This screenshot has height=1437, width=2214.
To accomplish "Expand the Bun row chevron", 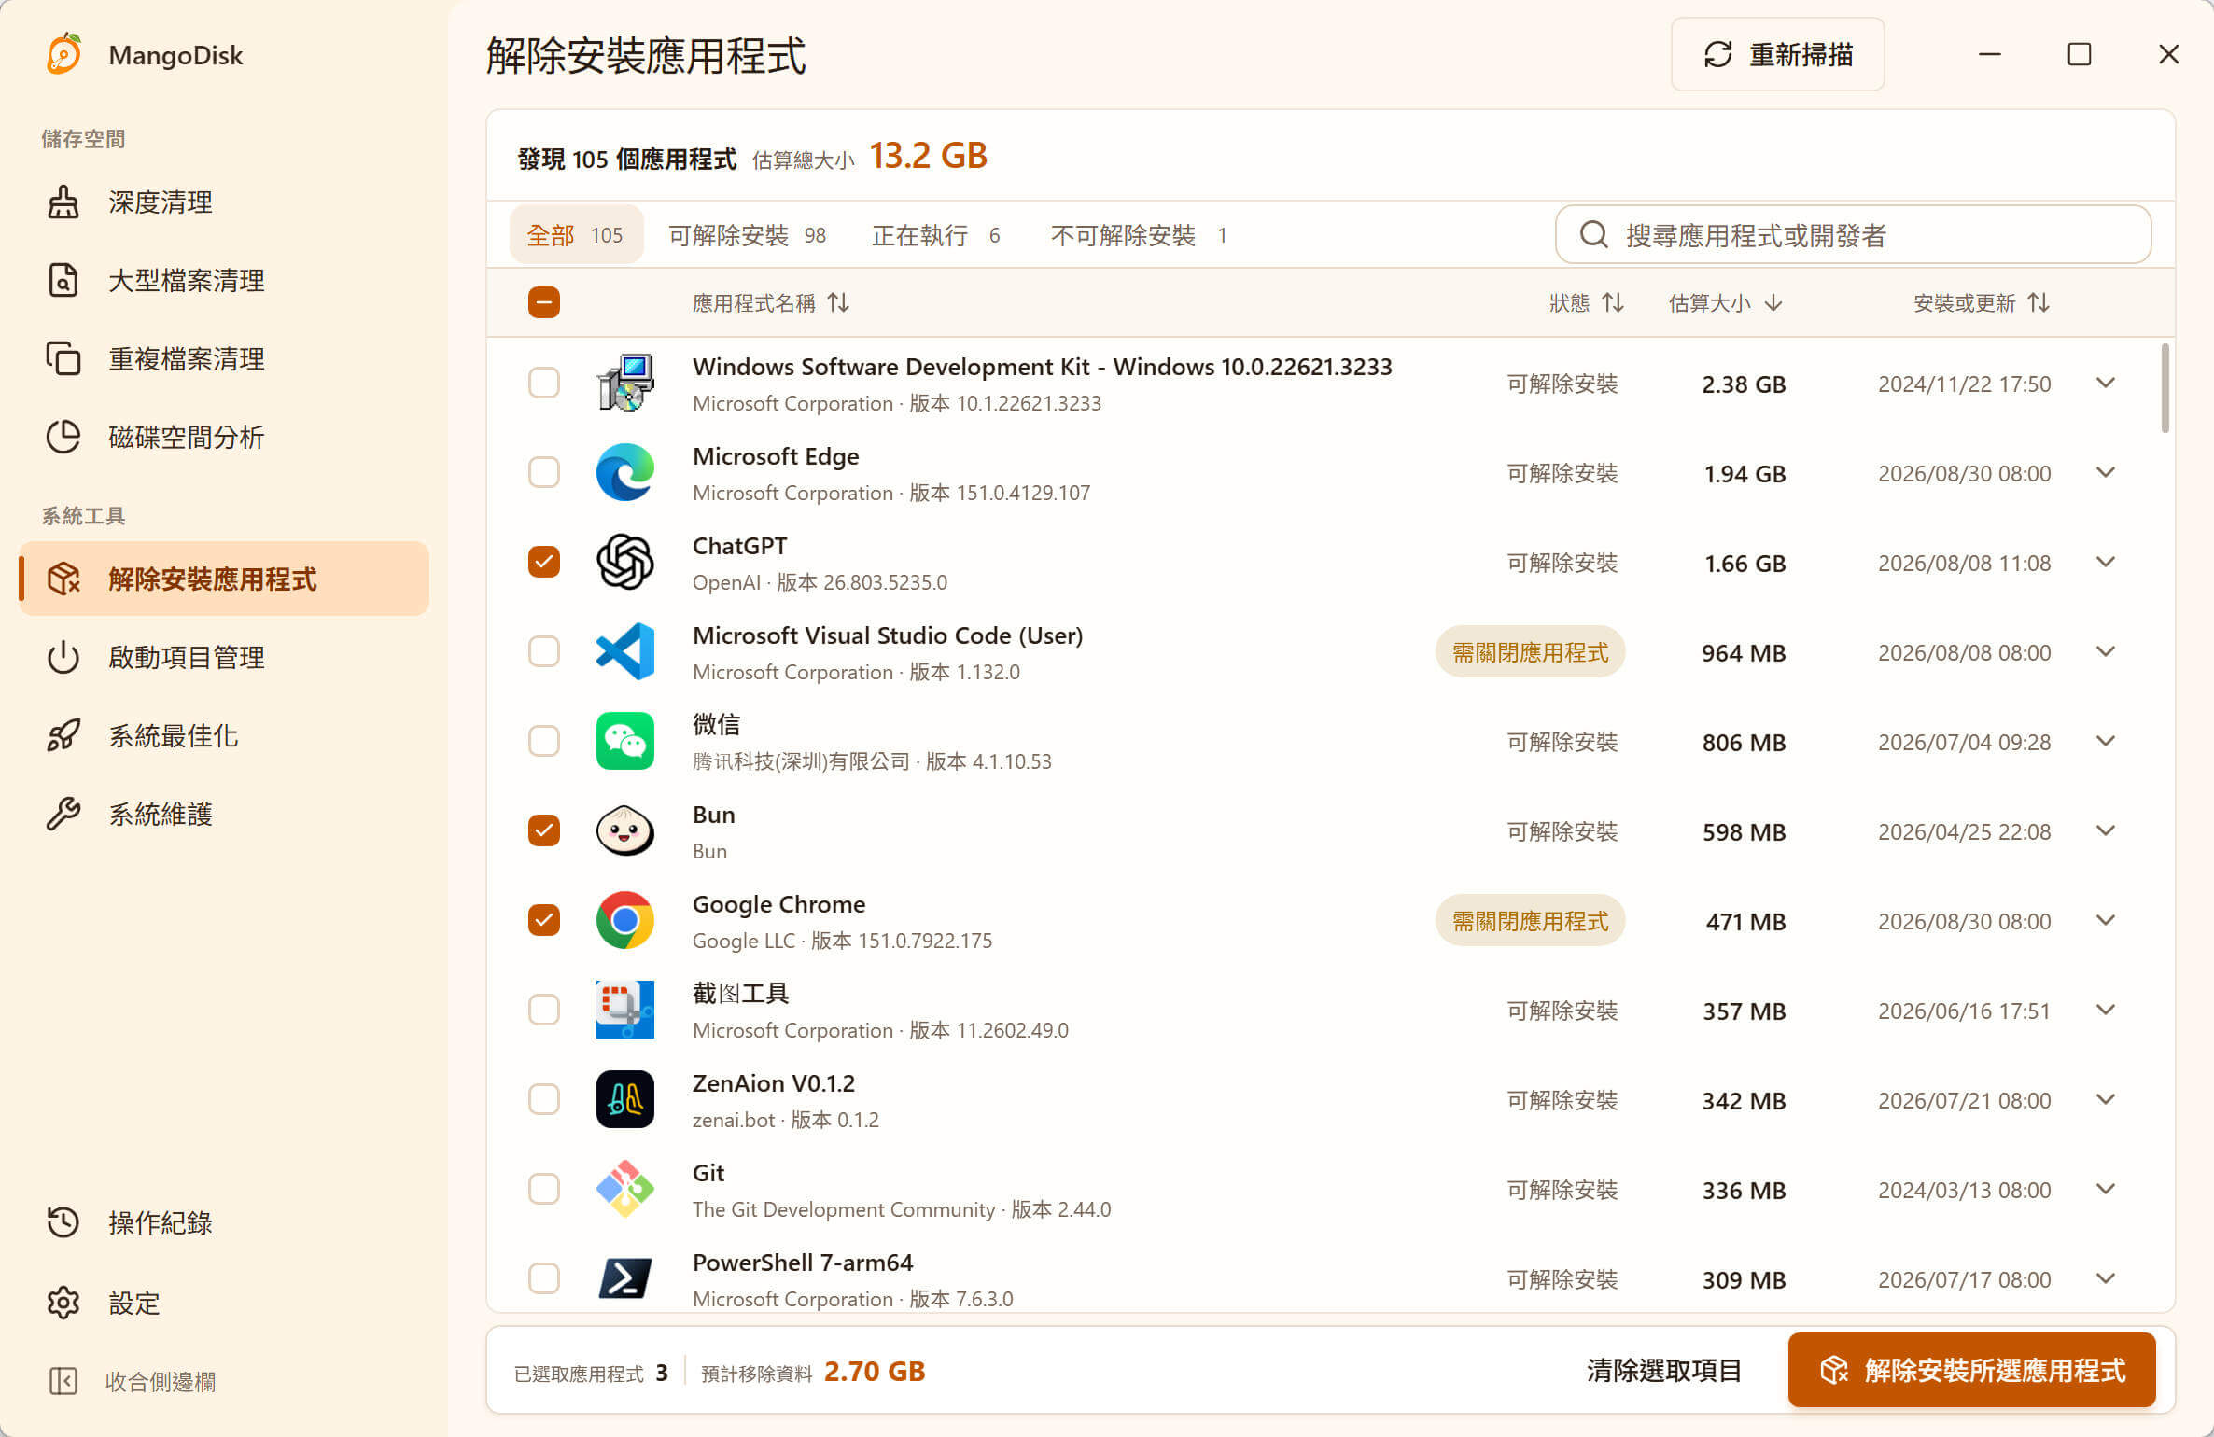I will pyautogui.click(x=2106, y=830).
